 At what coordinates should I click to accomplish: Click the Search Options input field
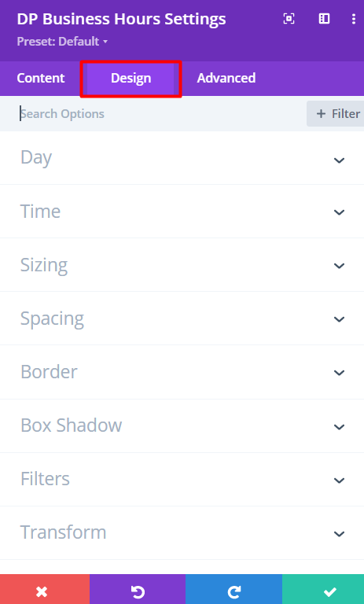coord(160,113)
